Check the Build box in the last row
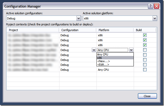The height and width of the screenshot is (106, 164). tap(145, 70)
